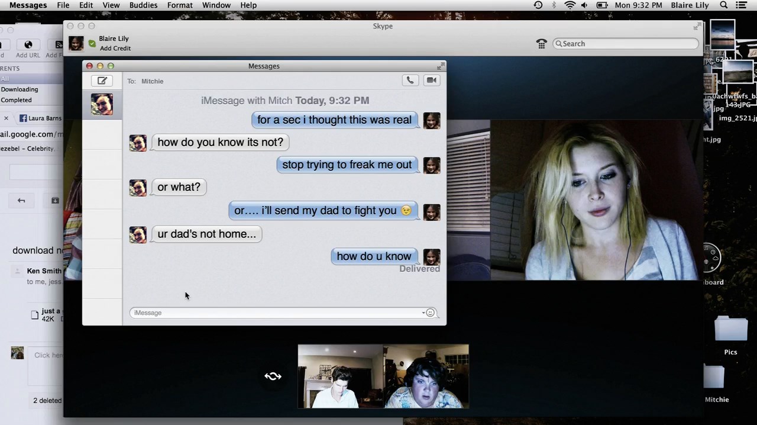Click the compose new message icon
The image size is (757, 425).
[x=102, y=81]
